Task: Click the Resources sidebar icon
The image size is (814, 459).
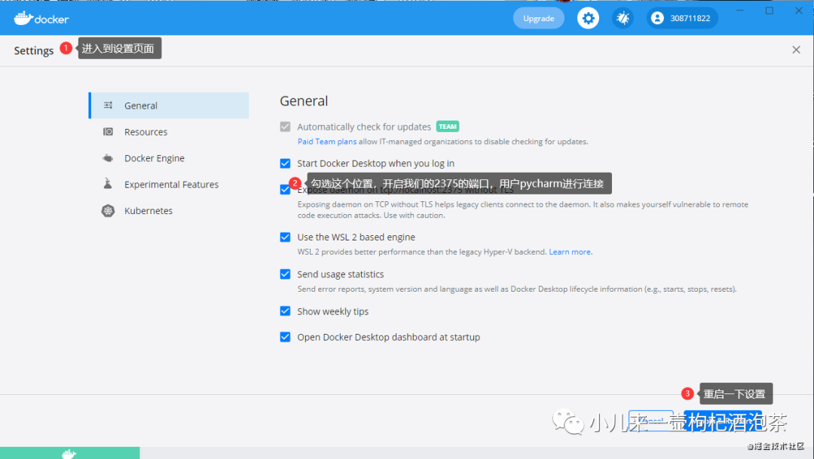Action: pos(108,132)
